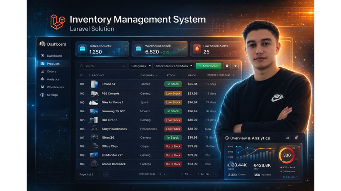Click the 330 donut chart

(x=287, y=155)
